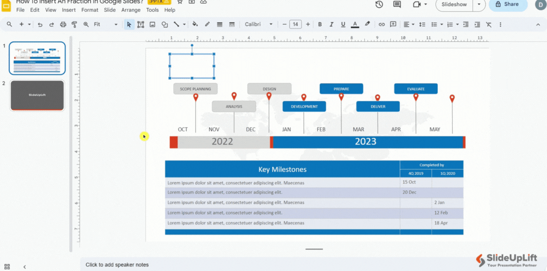Click the Clear formatting icon
The width and height of the screenshot is (547, 271).
(489, 24)
